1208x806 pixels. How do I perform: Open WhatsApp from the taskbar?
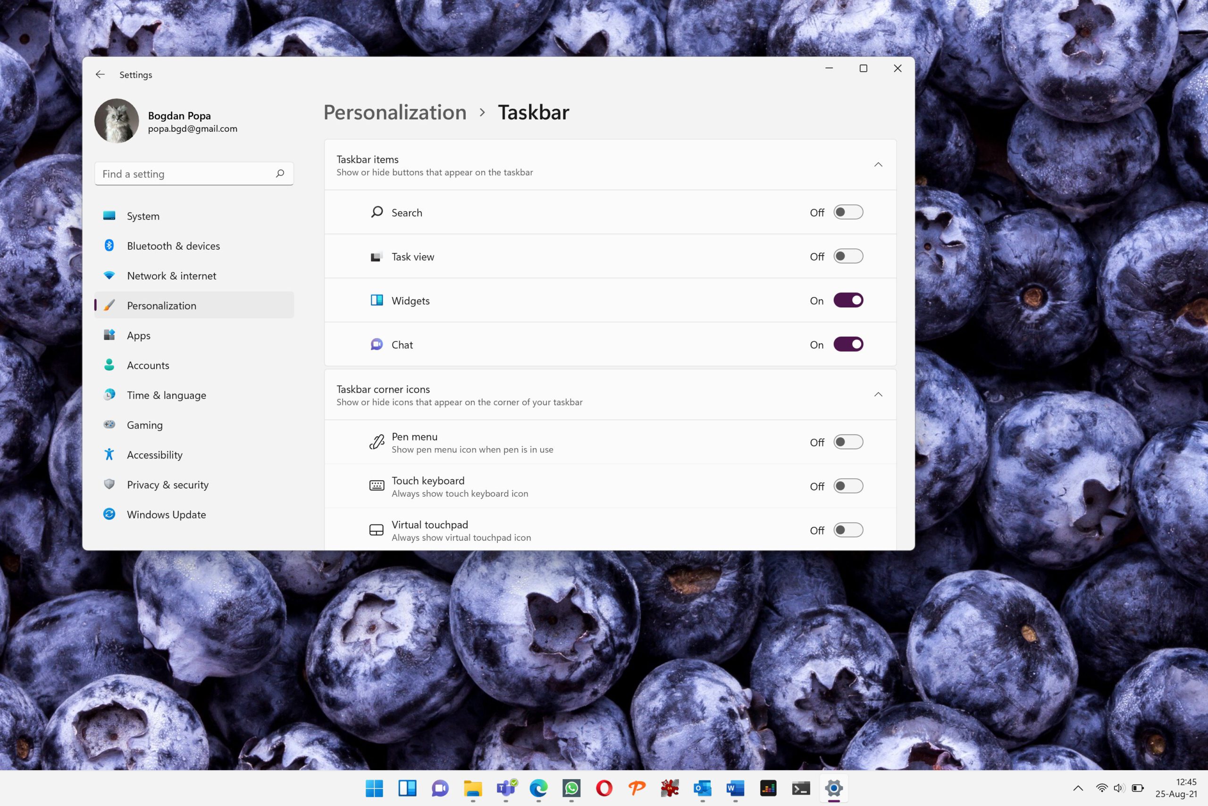tap(571, 788)
